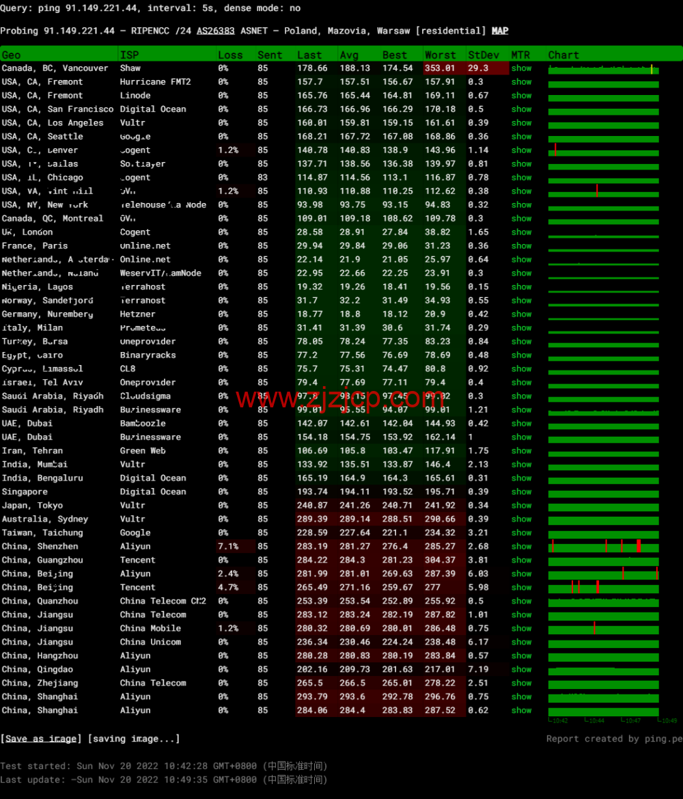Viewport: 683px width, 799px height.
Task: Click the StDev column header
Action: point(484,55)
